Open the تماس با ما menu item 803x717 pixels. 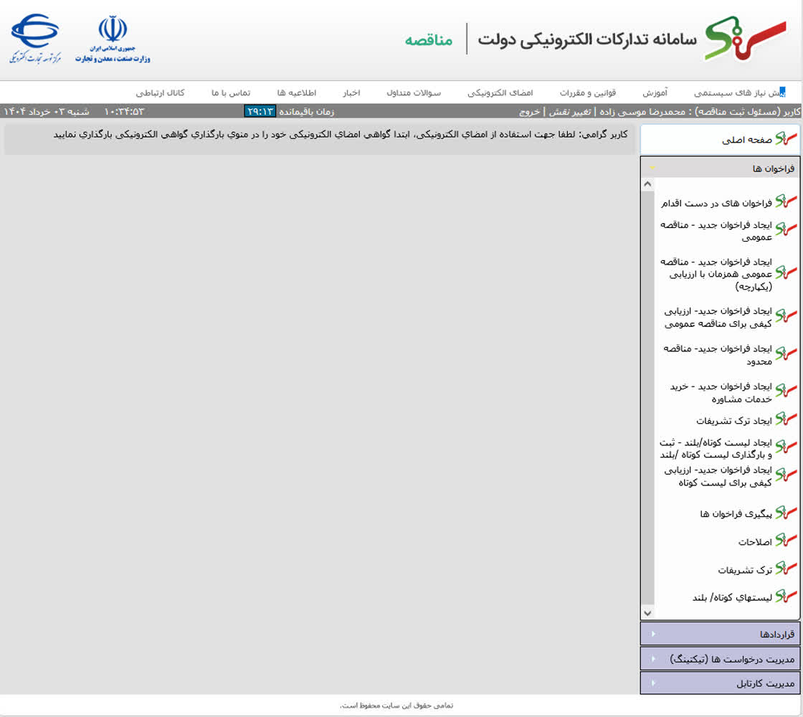[231, 92]
